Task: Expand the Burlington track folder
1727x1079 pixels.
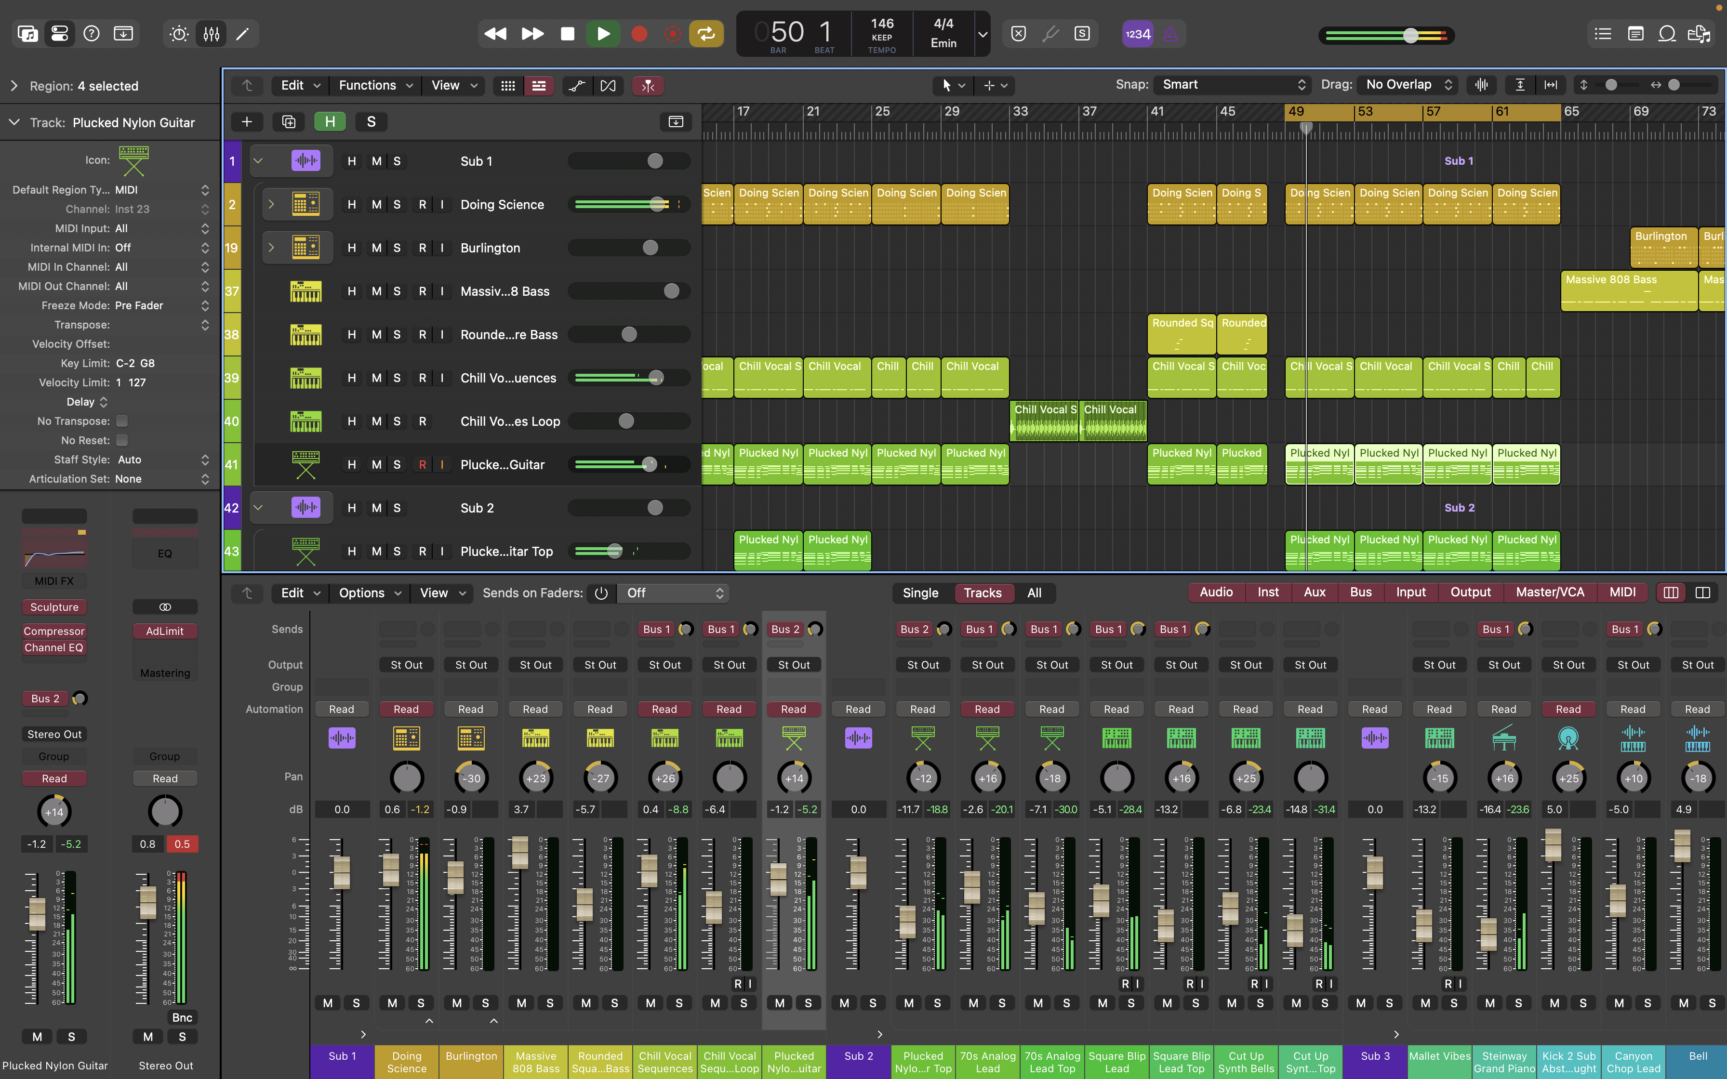Action: 271,248
